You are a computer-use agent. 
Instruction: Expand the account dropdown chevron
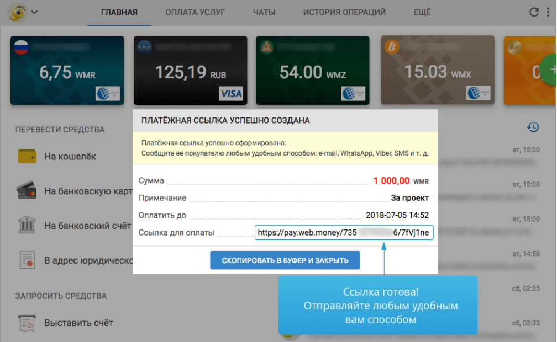[x=35, y=12]
